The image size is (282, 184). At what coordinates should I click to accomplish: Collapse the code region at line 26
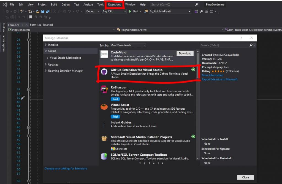(x=28, y=39)
